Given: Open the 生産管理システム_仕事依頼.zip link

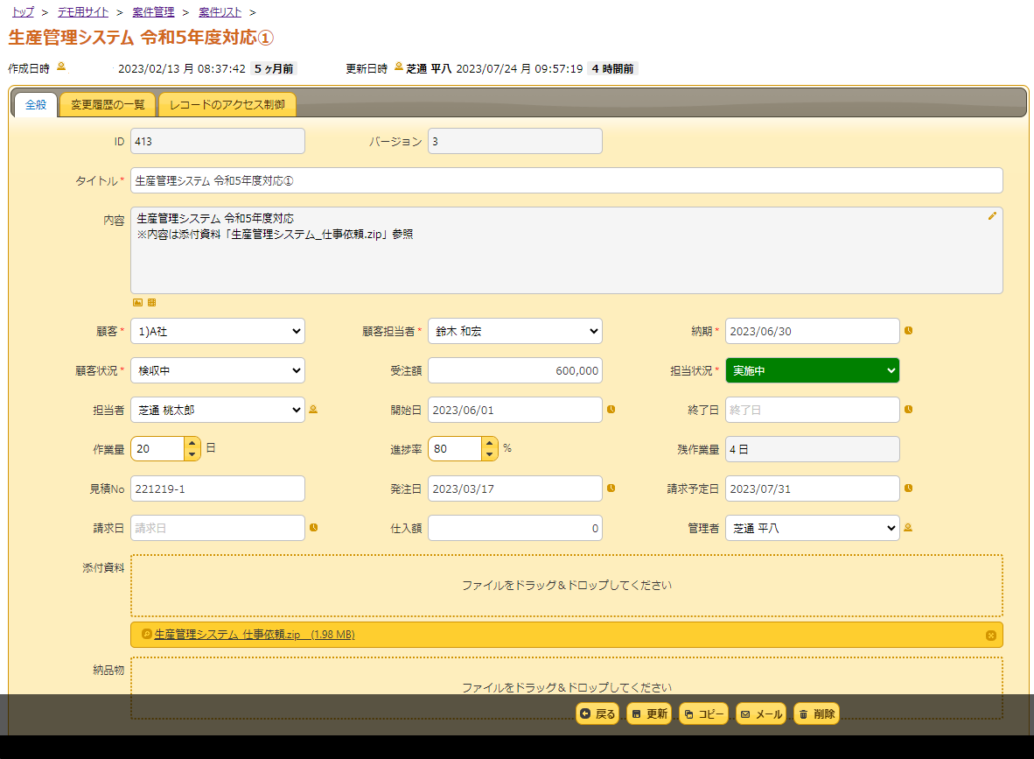Looking at the screenshot, I should 227,635.
